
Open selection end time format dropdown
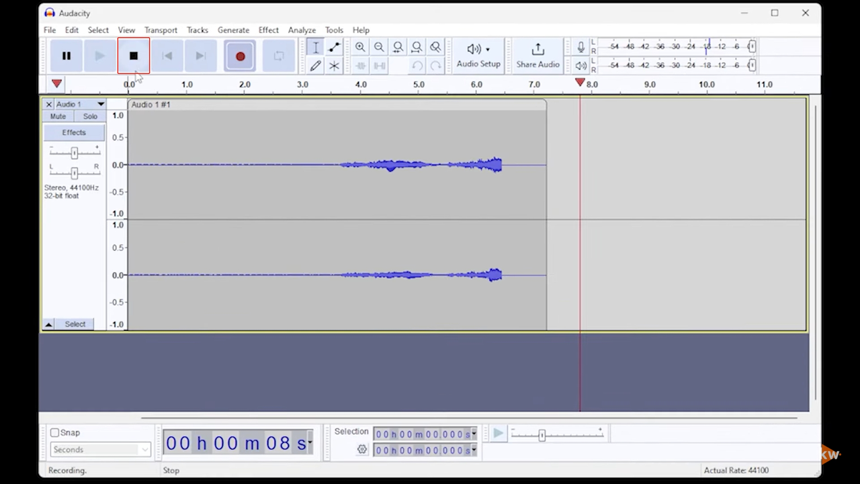474,450
